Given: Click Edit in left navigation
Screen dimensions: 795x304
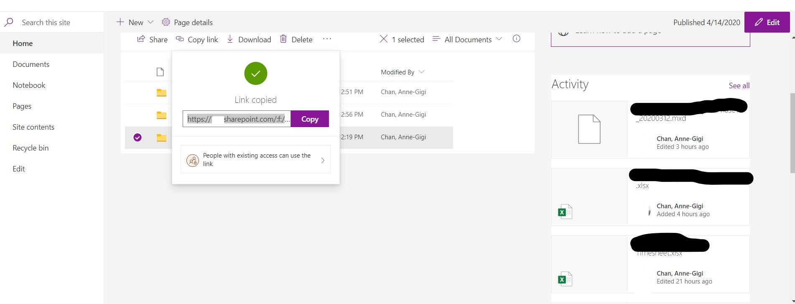Looking at the screenshot, I should coord(19,169).
